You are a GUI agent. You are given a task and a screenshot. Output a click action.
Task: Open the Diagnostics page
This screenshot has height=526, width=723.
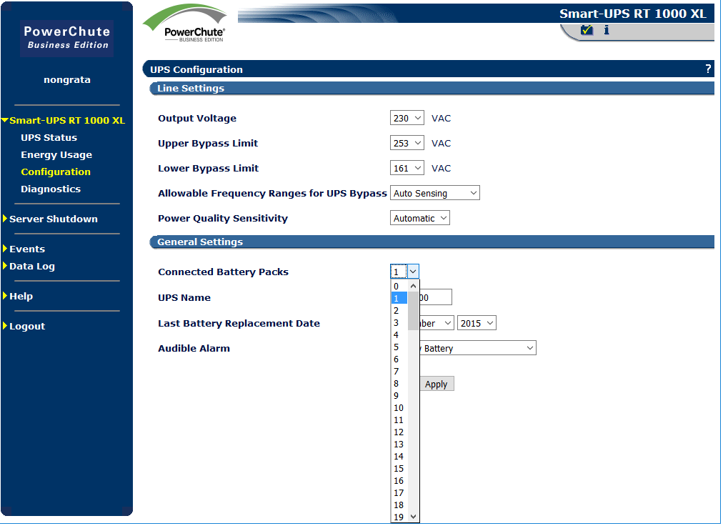[51, 189]
